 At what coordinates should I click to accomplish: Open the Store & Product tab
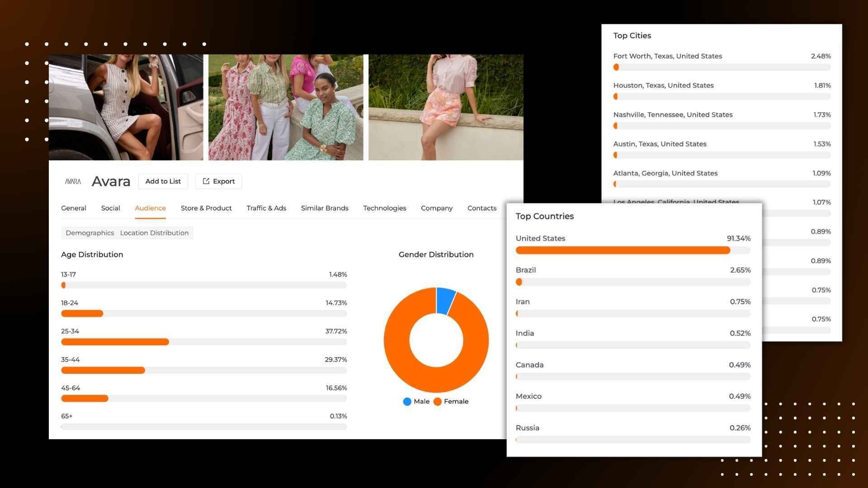tap(206, 208)
